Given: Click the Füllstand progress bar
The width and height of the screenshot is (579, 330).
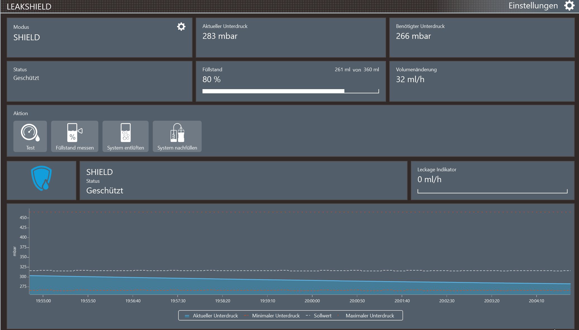Looking at the screenshot, I should [x=290, y=91].
